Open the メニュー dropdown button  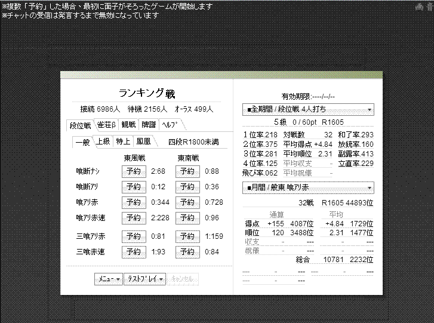[109, 279]
